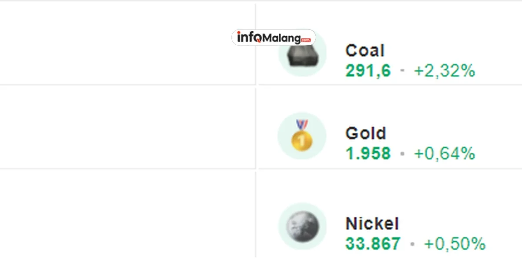Open the Coal commodity name
The image size is (522, 261).
pyautogui.click(x=365, y=51)
